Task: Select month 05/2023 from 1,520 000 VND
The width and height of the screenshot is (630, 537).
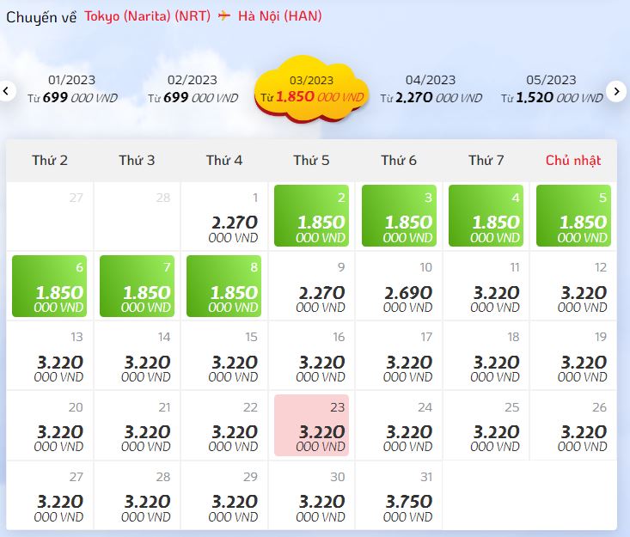Action: pyautogui.click(x=551, y=89)
